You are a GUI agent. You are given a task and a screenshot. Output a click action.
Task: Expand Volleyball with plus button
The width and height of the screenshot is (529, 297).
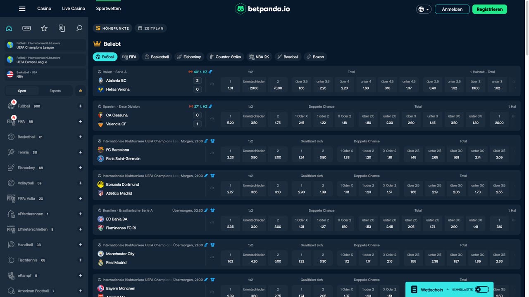coord(81,183)
